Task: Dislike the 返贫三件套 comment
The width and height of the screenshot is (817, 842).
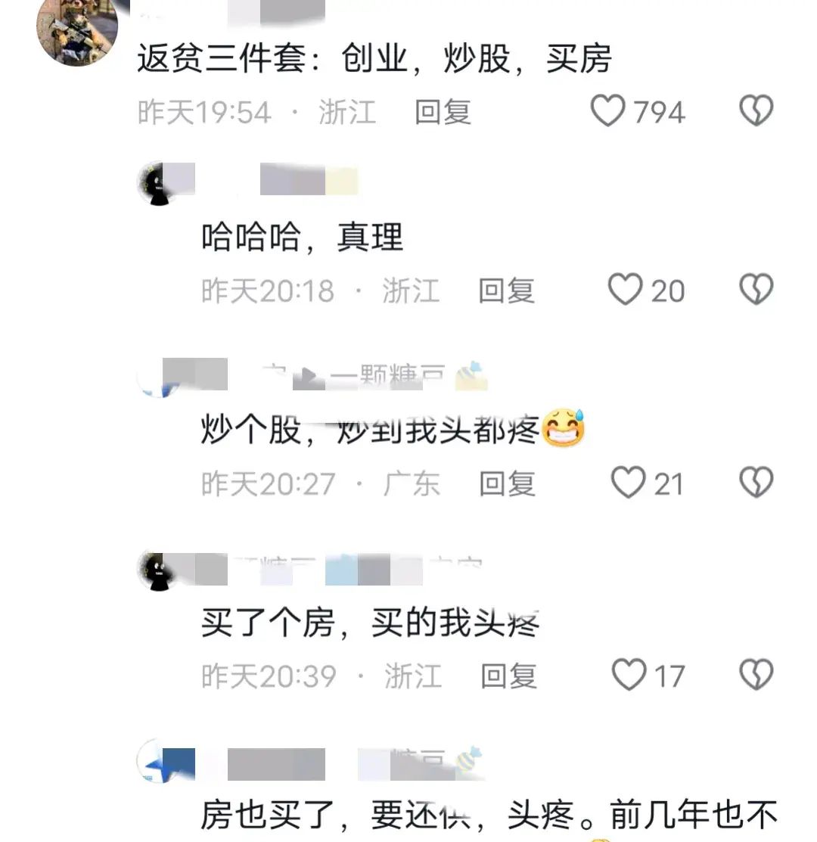Action: (x=756, y=110)
